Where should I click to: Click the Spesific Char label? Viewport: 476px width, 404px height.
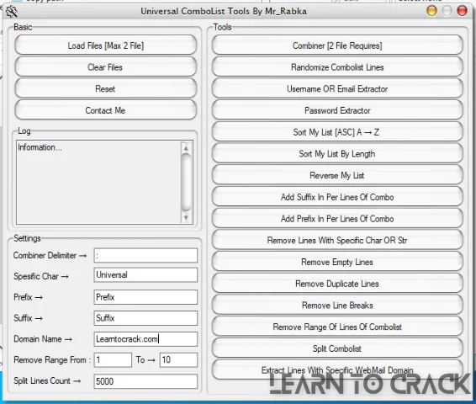click(x=41, y=276)
